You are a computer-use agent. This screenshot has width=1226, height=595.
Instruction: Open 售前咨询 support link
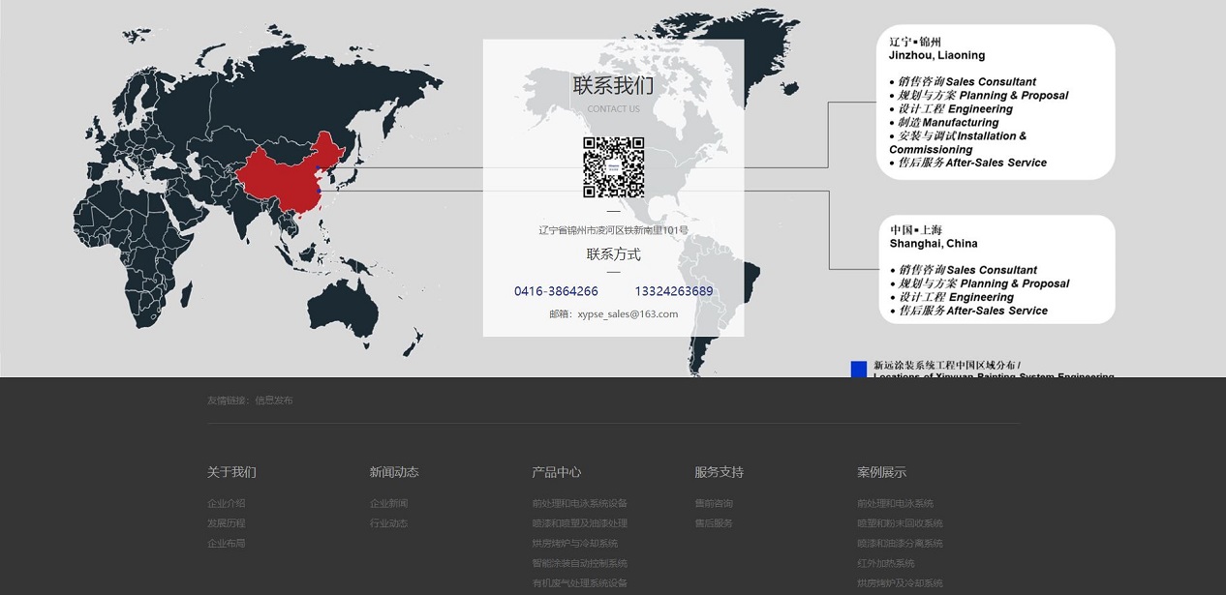click(x=715, y=503)
